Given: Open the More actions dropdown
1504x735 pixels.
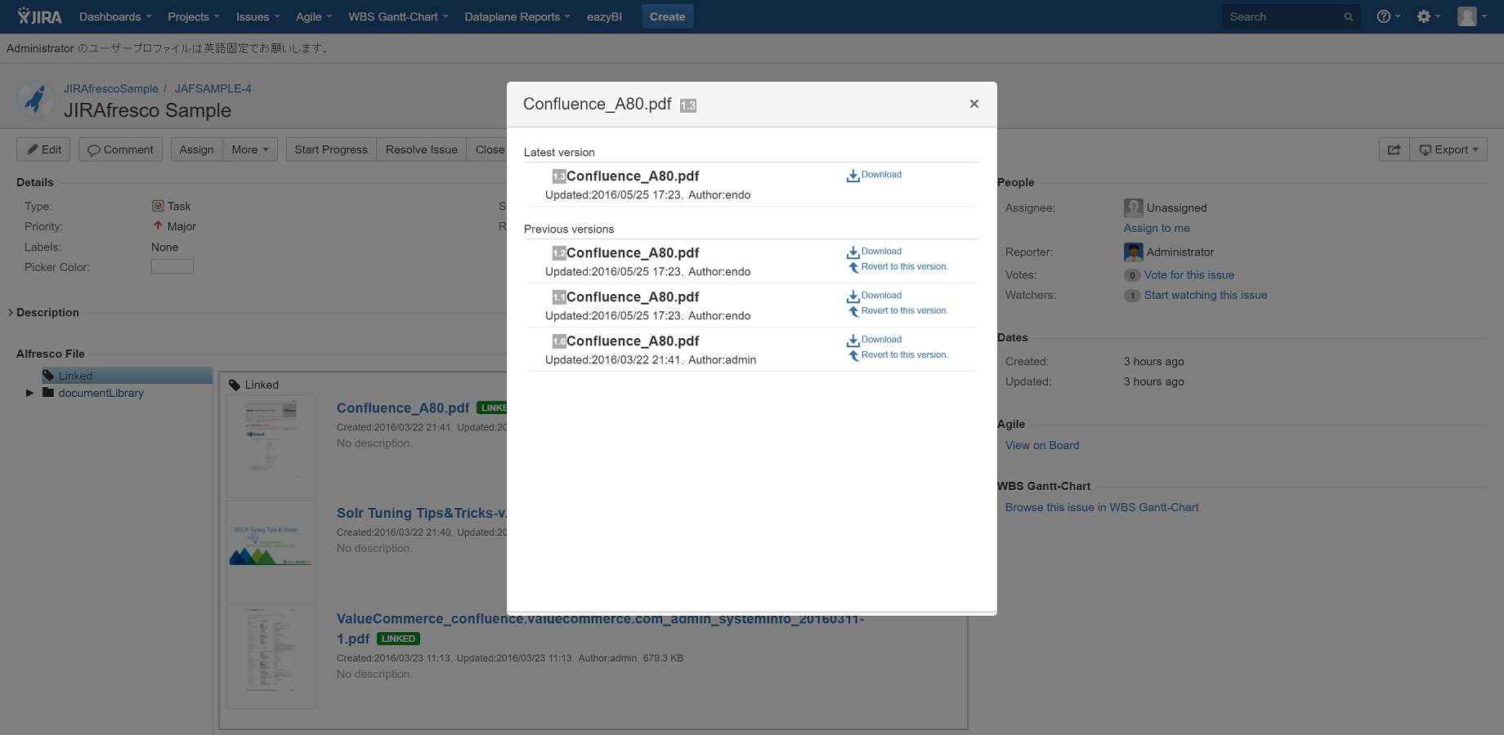Looking at the screenshot, I should (250, 149).
